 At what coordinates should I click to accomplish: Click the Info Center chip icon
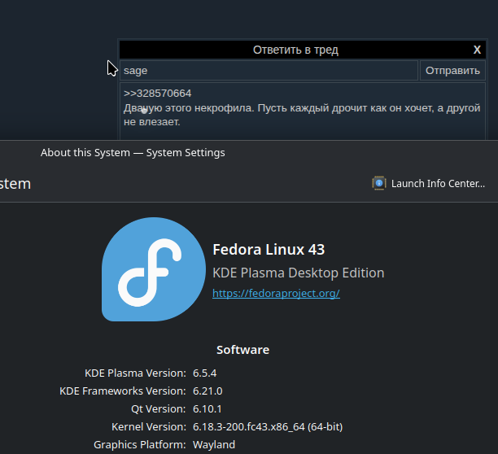[x=379, y=183]
